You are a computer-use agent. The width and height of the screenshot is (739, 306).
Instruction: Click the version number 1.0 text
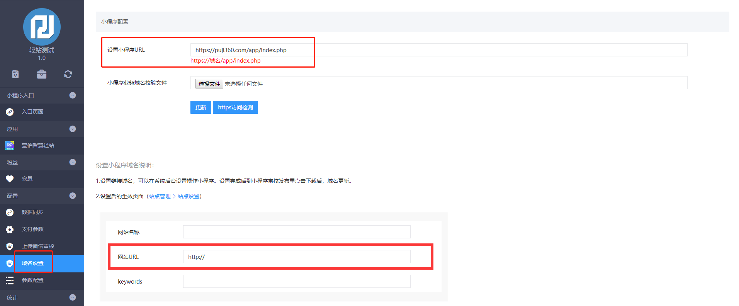click(x=42, y=58)
